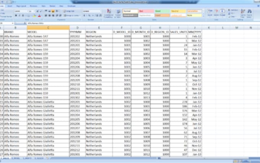Click the formula bar input

click(x=143, y=23)
